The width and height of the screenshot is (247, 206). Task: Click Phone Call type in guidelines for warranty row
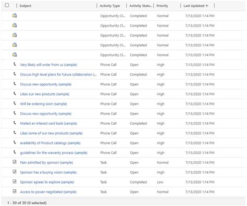click(108, 153)
